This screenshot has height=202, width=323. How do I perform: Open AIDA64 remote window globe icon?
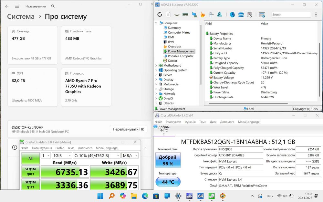click(262, 15)
